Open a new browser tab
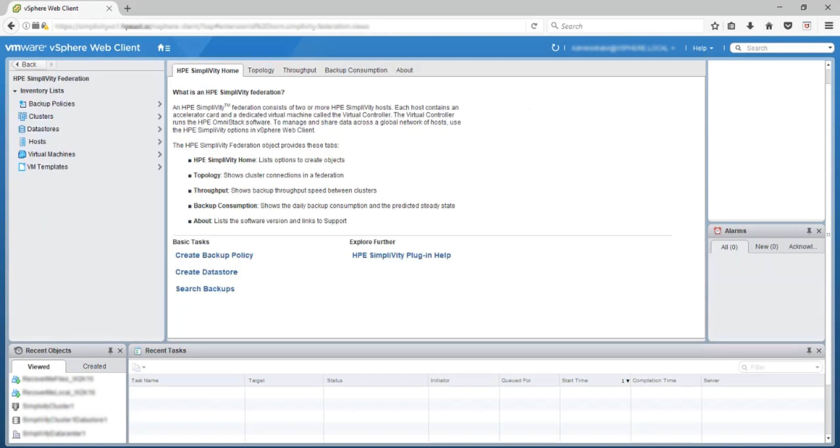Viewport: 840px width, 448px height. (127, 8)
